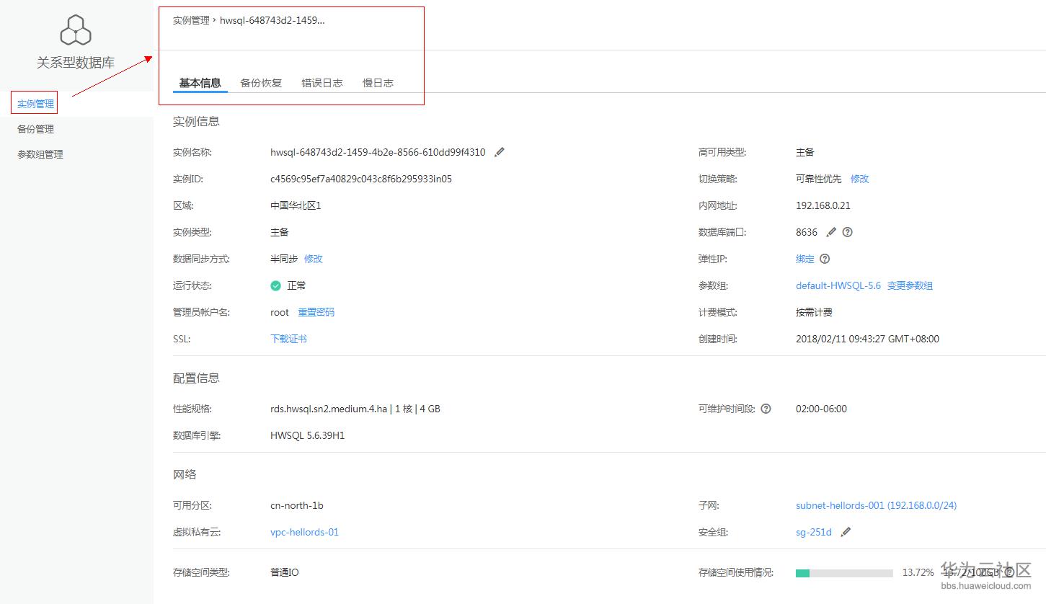Click the pencil icon beside port 8636
Viewport: 1046px width, 604px height.
click(x=831, y=232)
